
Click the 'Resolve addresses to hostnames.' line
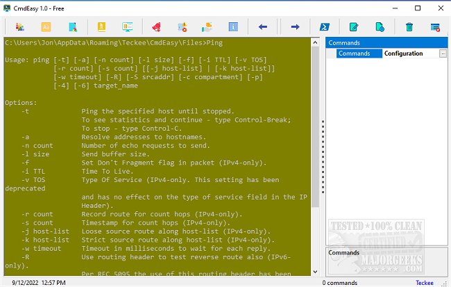144,137
